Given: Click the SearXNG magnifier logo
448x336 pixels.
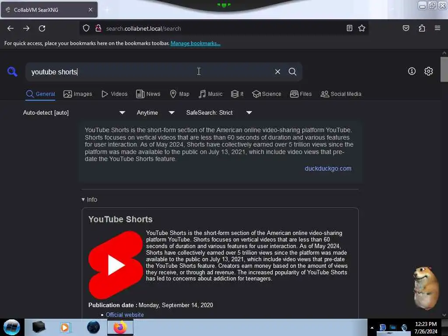Looking at the screenshot, I should click(x=12, y=71).
